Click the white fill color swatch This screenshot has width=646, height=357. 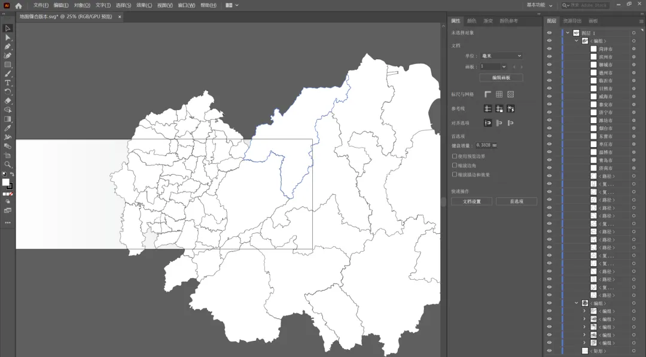(6, 182)
